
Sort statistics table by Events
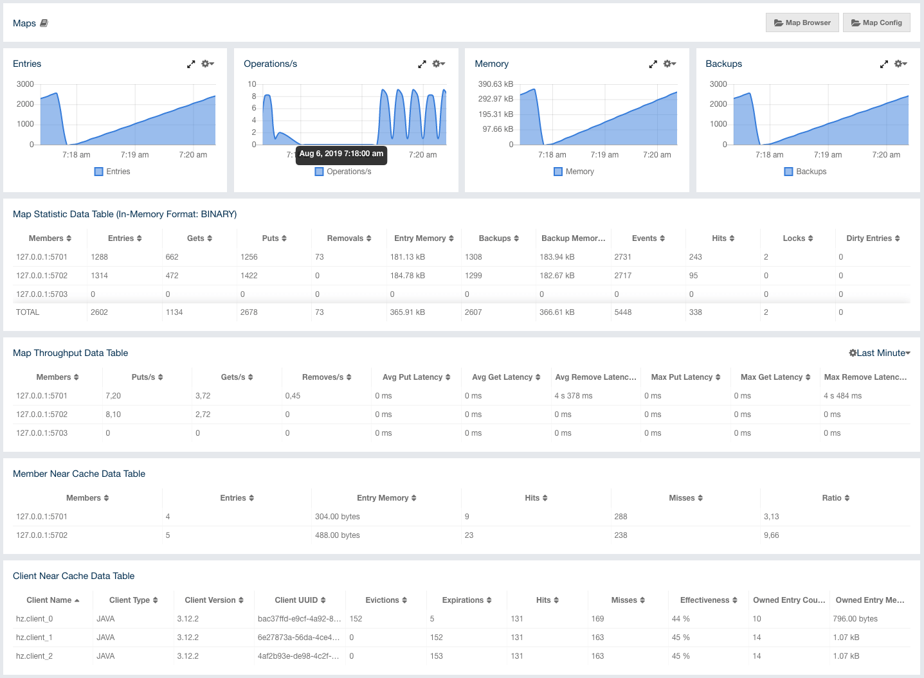click(x=648, y=238)
